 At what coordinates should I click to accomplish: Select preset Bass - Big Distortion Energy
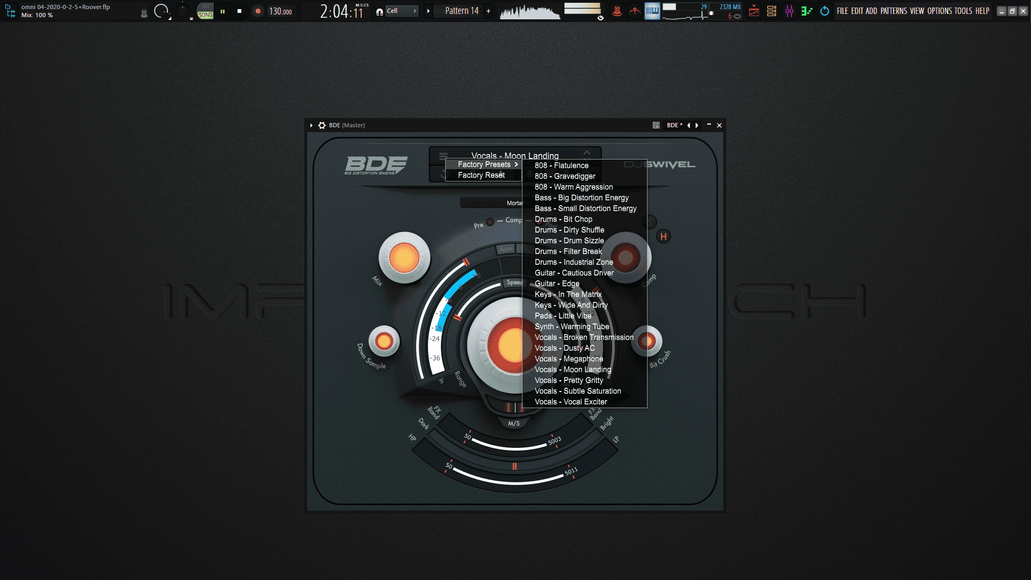click(x=585, y=198)
